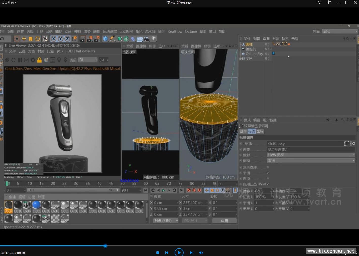Add a light object from toolbar
The height and width of the screenshot is (256, 359).
click(154, 39)
